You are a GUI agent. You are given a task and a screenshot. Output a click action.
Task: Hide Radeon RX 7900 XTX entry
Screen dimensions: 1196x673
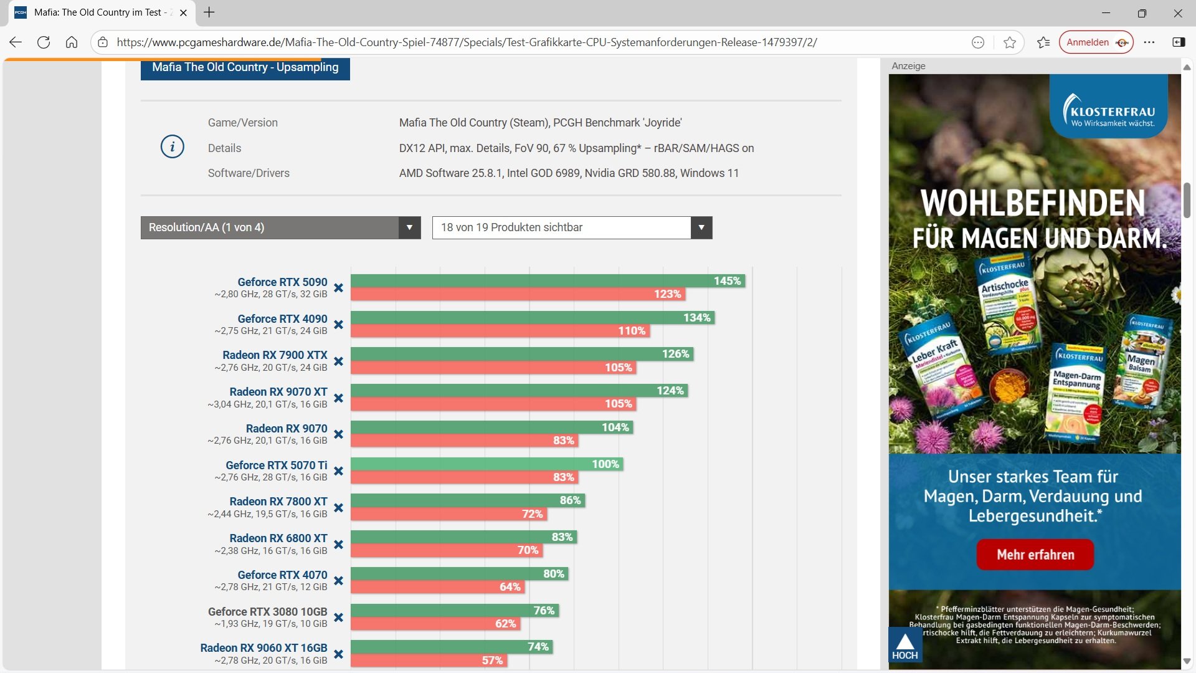tap(338, 361)
